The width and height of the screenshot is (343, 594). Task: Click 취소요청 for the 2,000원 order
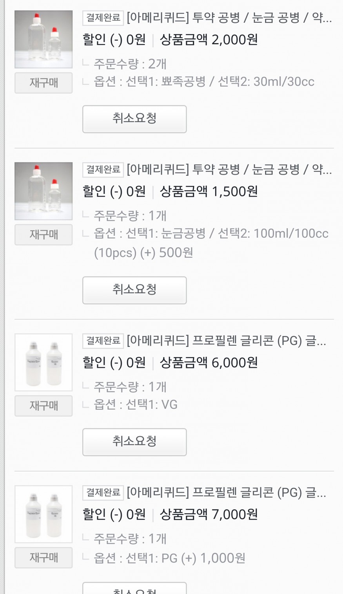[134, 119]
